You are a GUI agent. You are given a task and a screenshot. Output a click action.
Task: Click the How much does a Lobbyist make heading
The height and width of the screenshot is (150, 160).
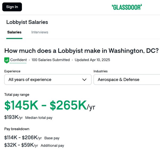(81, 51)
